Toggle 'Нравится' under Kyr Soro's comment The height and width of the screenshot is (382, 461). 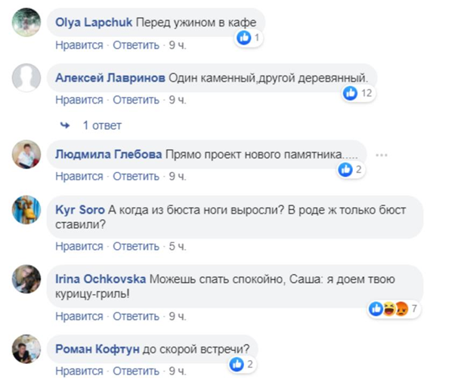79,246
